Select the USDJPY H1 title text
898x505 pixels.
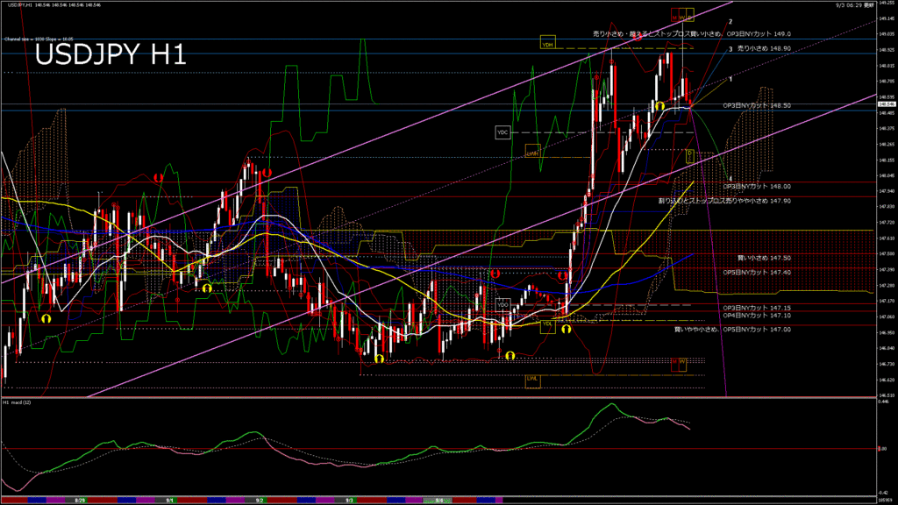point(110,55)
